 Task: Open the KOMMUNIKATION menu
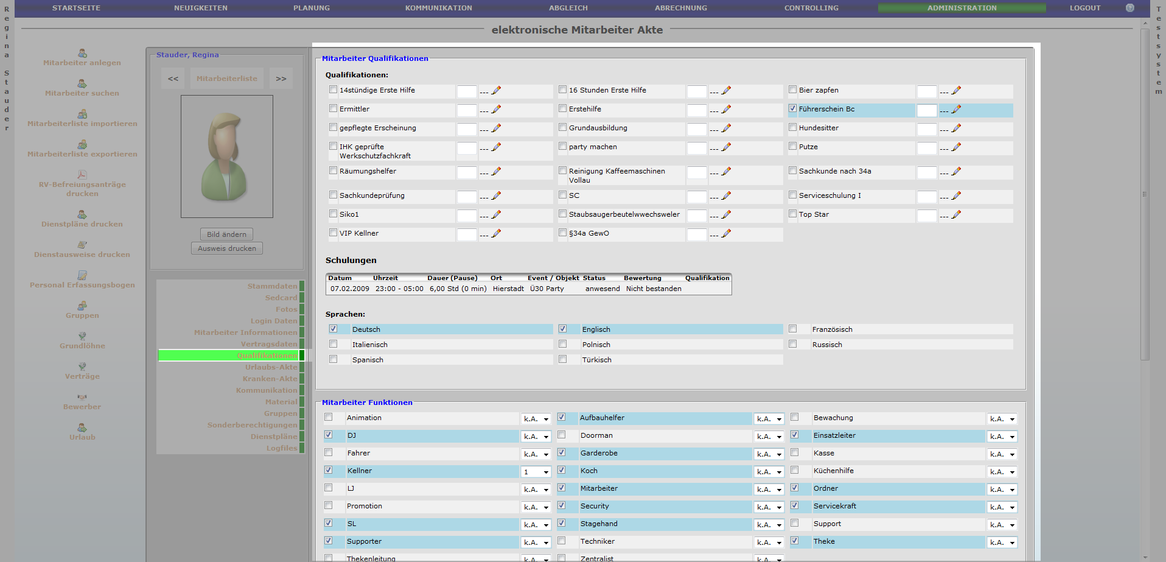(x=439, y=8)
